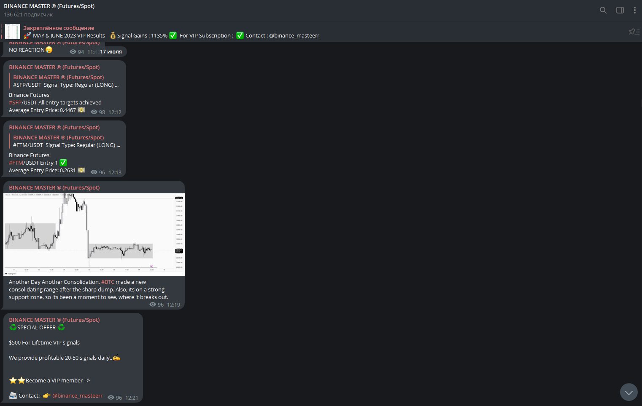Click channel title 'BINANCE MASTER ® (Futures/Spot)' header

click(49, 6)
